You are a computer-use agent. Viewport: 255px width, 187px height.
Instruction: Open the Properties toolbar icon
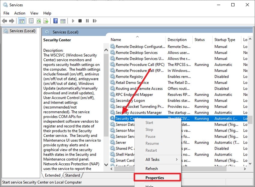(x=31, y=21)
